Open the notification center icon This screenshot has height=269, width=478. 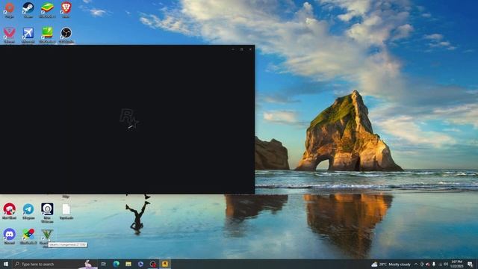(x=470, y=264)
